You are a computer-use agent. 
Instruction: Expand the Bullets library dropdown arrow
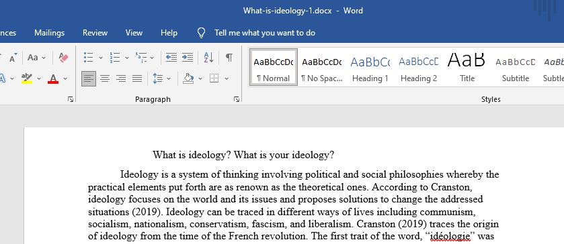pyautogui.click(x=101, y=58)
